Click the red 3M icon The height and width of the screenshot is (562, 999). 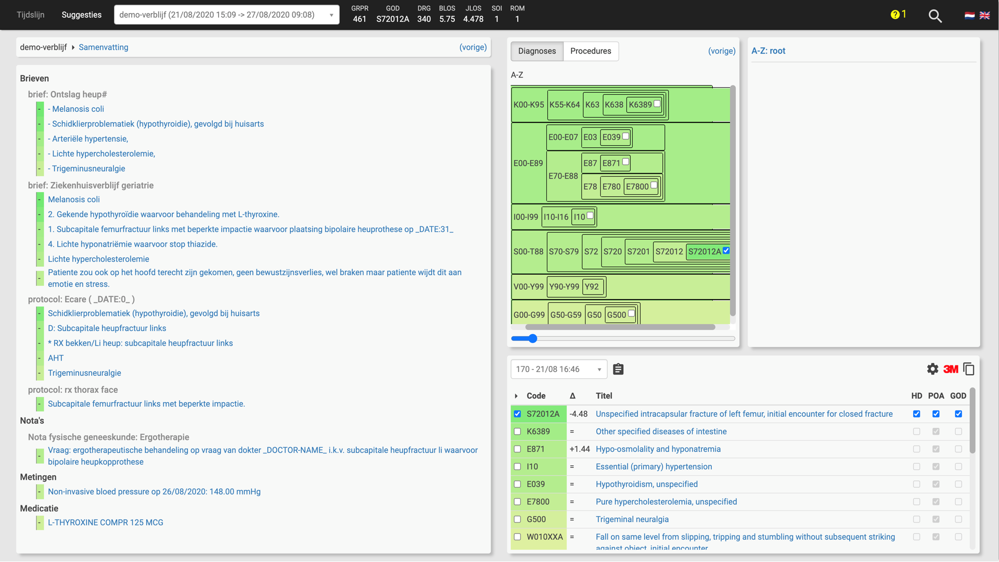pos(951,369)
